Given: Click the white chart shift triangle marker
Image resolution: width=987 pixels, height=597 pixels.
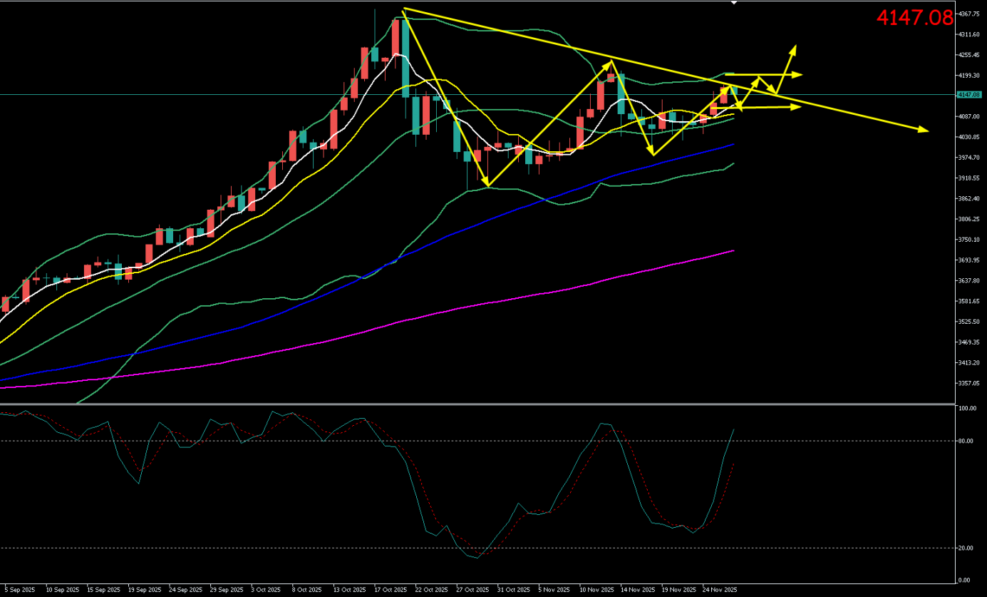Looking at the screenshot, I should (734, 4).
